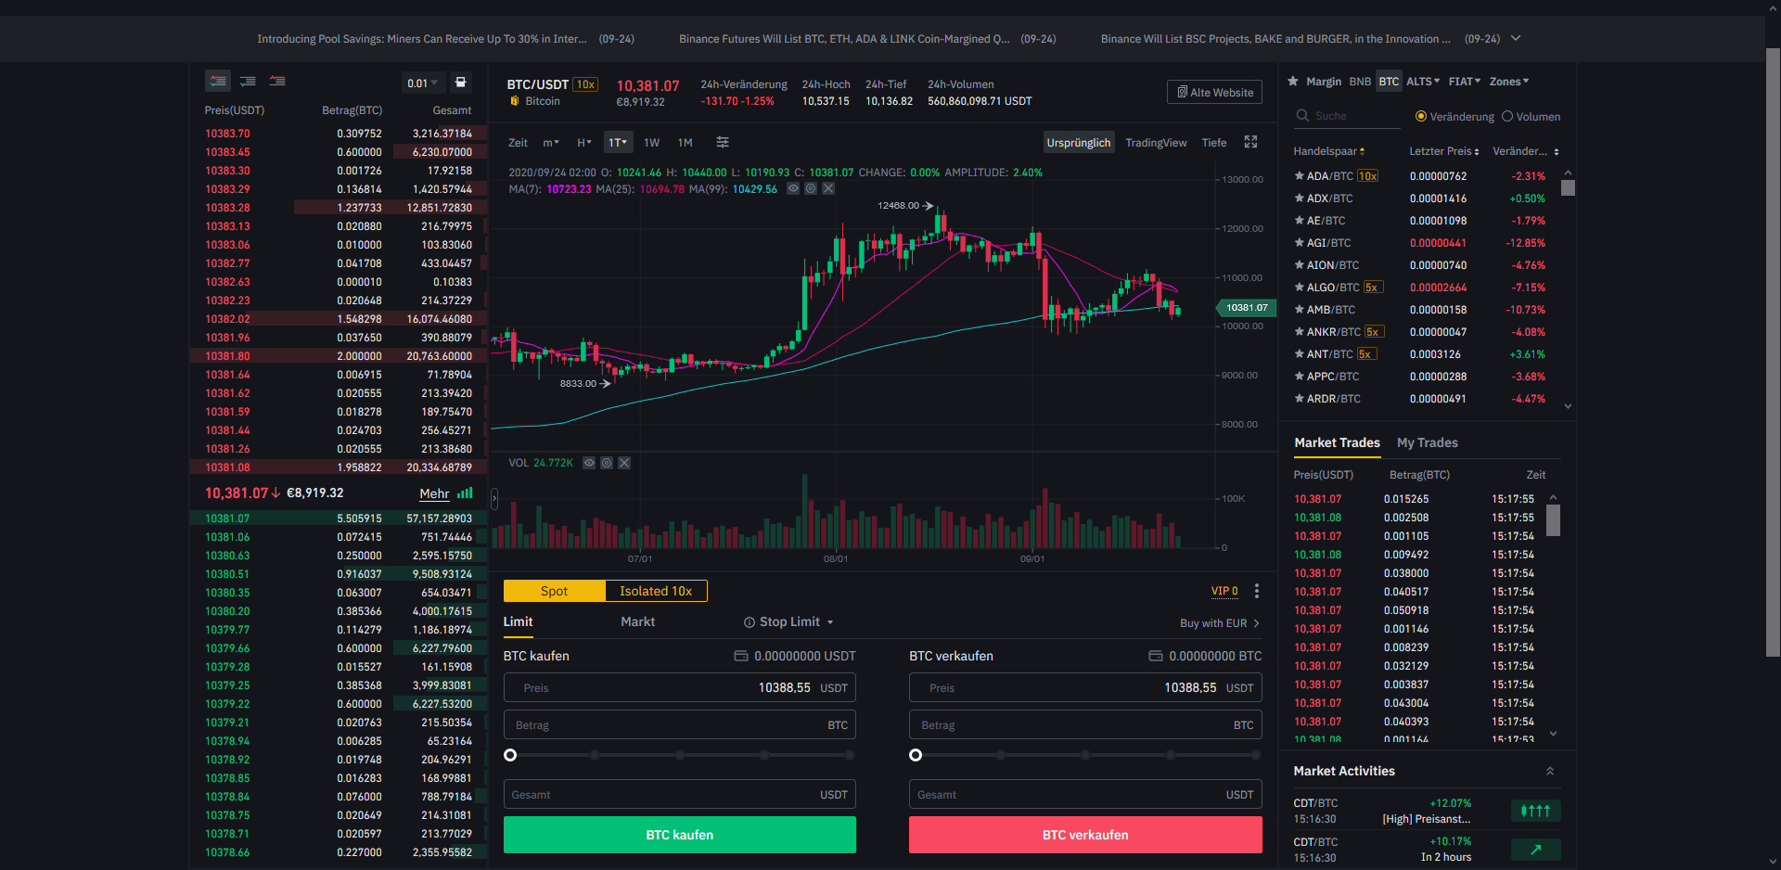Viewport: 1781px width, 870px height.
Task: Open minutes interval dropdown
Action: click(551, 142)
